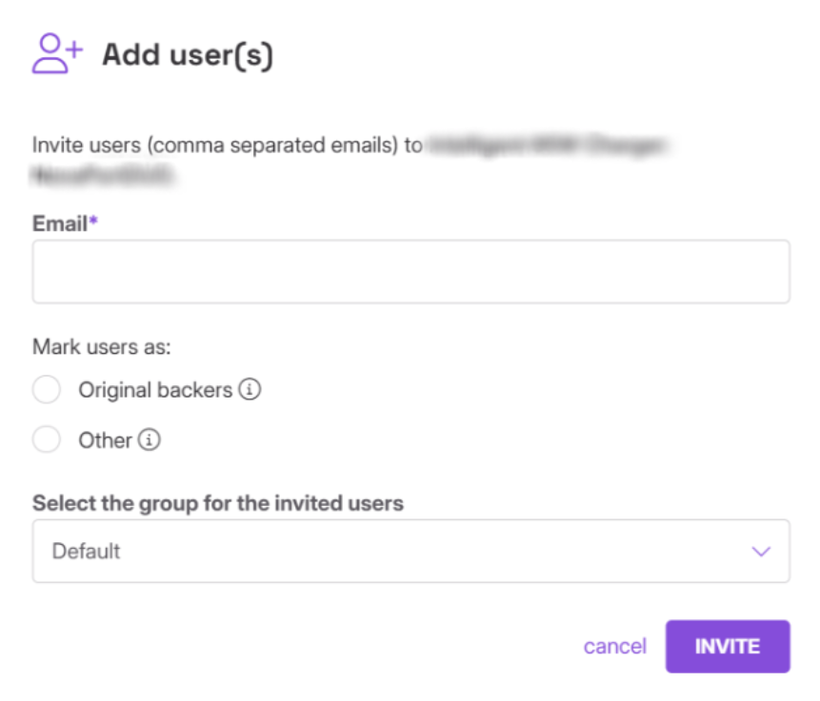The image size is (820, 701).
Task: Focus the Email input field
Action: click(x=410, y=272)
